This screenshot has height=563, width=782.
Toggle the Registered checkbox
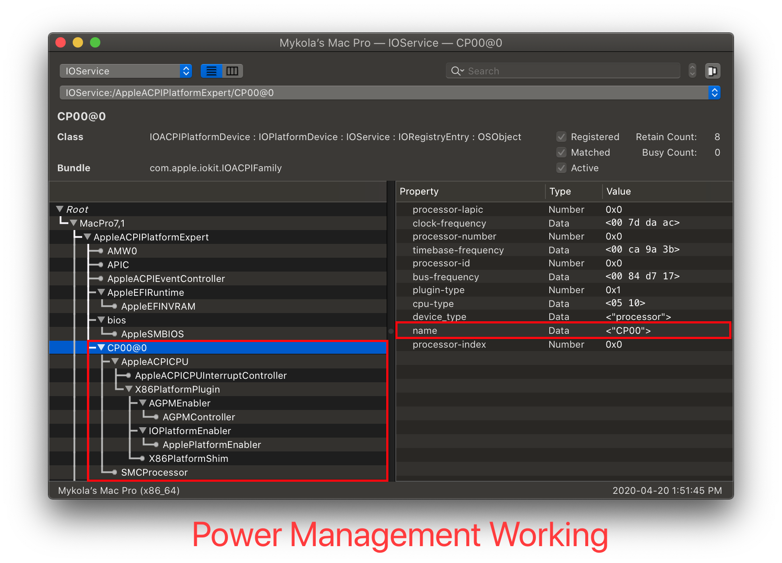(561, 137)
